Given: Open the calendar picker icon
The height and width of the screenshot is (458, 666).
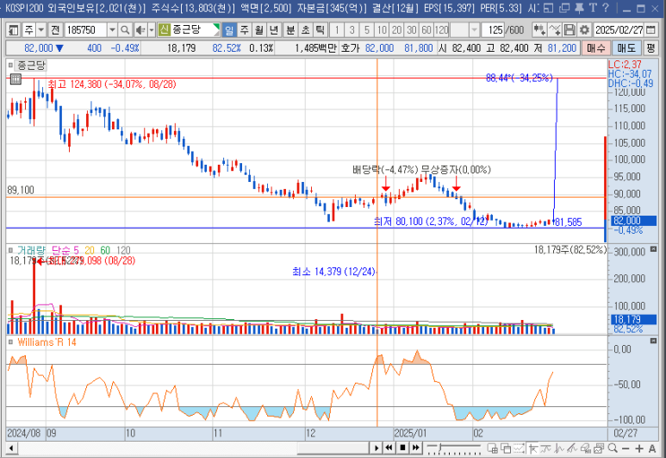Looking at the screenshot, I should (x=650, y=30).
